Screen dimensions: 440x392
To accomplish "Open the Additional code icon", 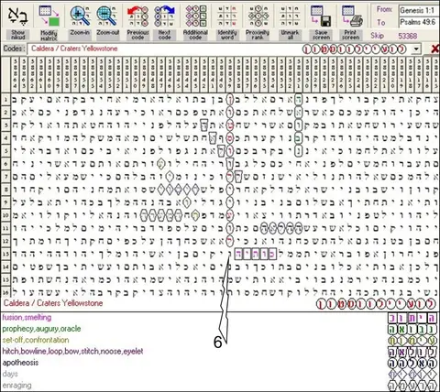I will [195, 16].
